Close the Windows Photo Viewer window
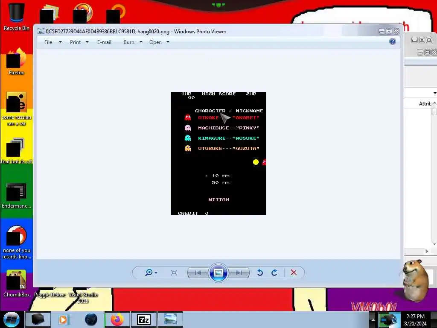Viewport: 437px width, 328px height. 396,32
